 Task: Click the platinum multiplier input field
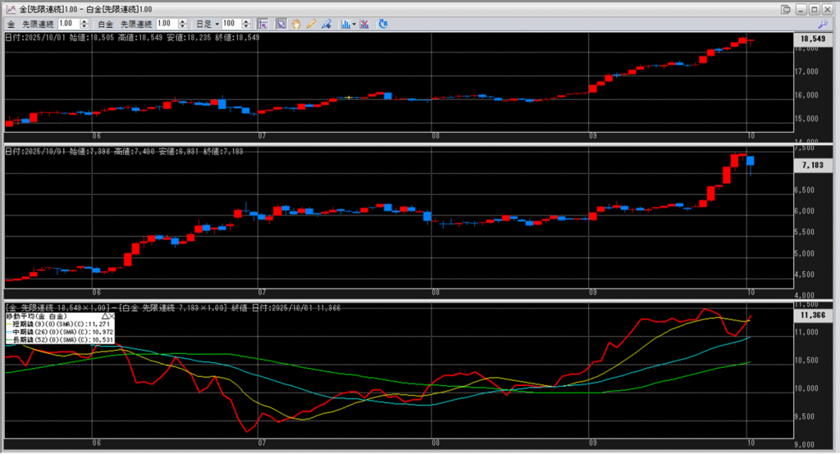(165, 24)
